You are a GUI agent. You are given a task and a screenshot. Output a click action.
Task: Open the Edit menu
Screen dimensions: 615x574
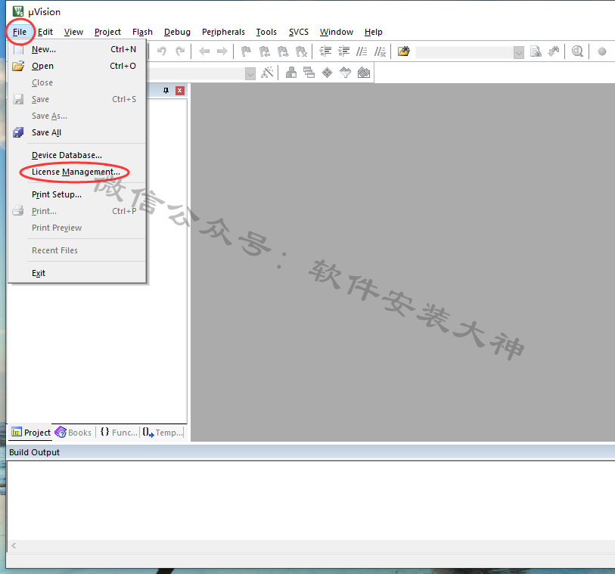point(45,32)
